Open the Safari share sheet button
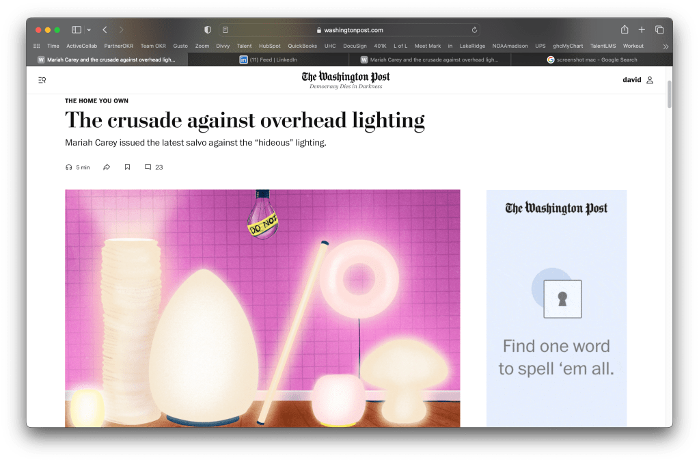 (x=624, y=30)
